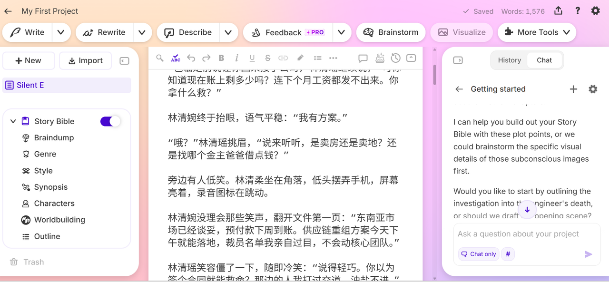Screen dimensions: 609x282
Task: Switch to the History tab
Action: [x=510, y=60]
